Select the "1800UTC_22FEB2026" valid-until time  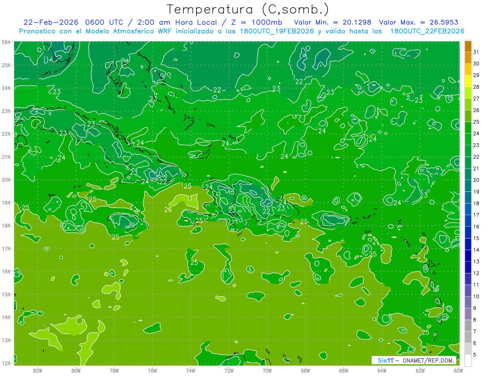(x=427, y=31)
